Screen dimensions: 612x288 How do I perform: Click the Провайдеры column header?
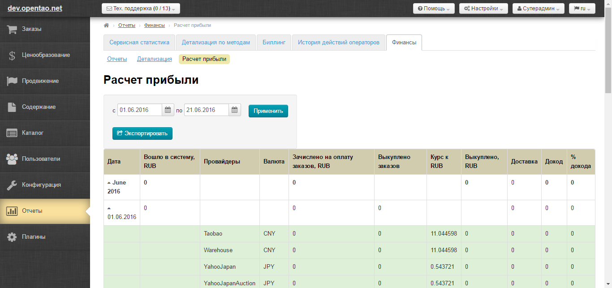[x=230, y=162]
